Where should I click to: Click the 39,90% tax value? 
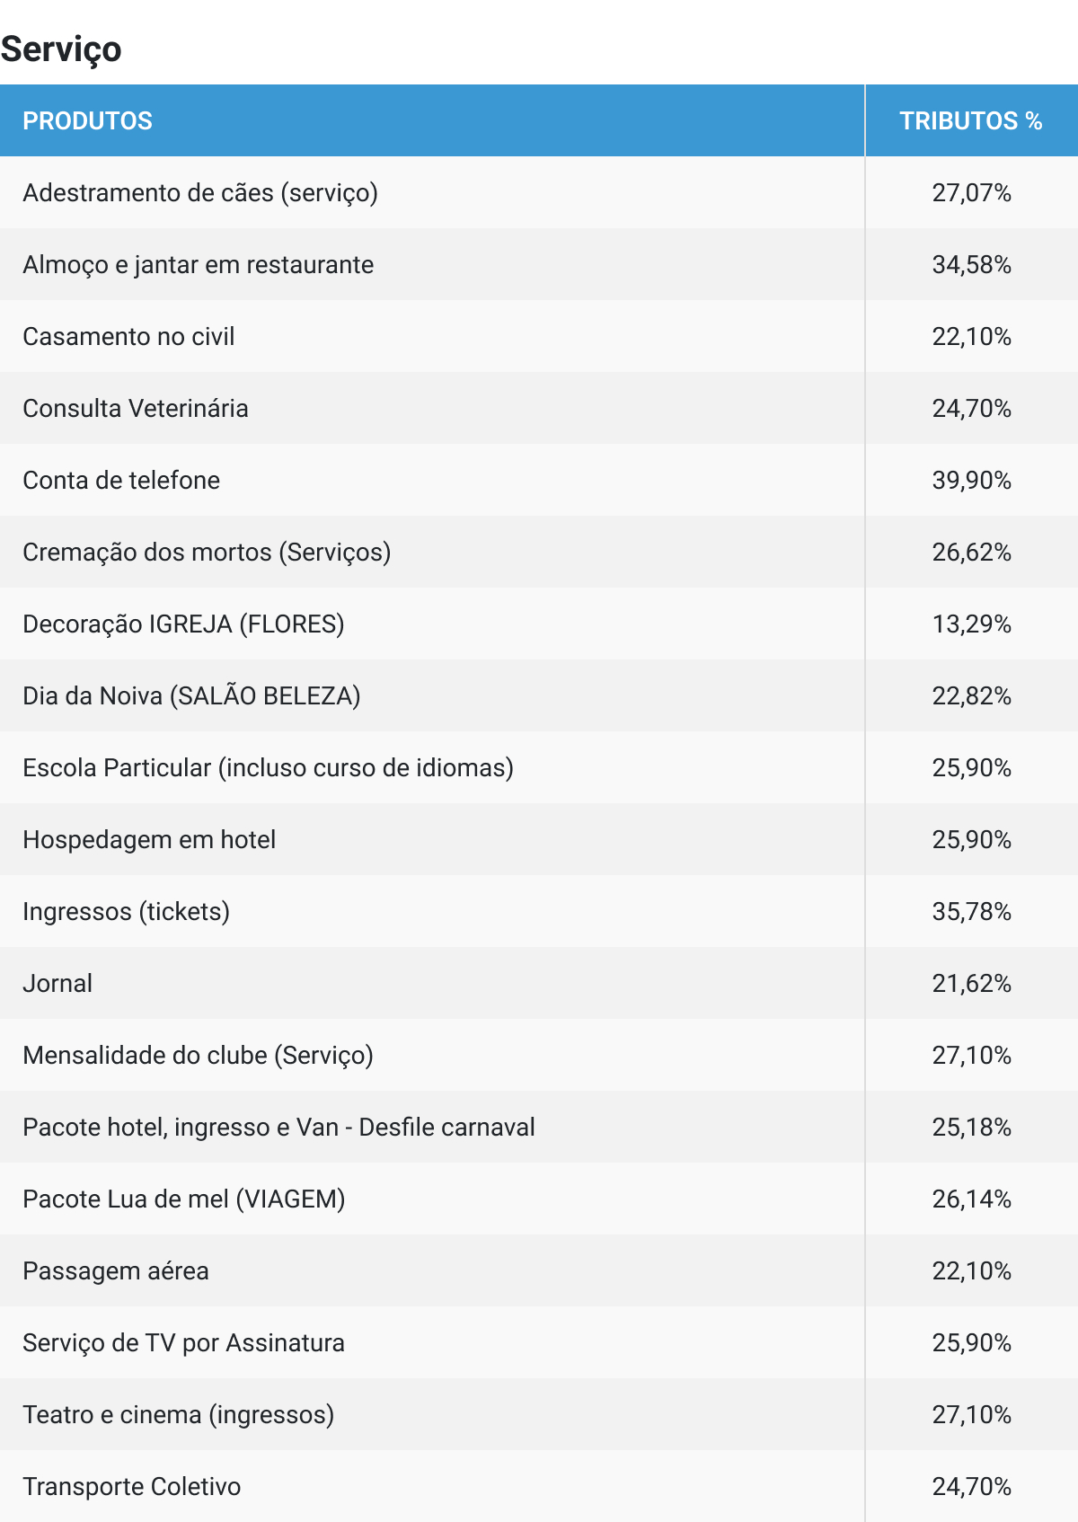pyautogui.click(x=971, y=481)
